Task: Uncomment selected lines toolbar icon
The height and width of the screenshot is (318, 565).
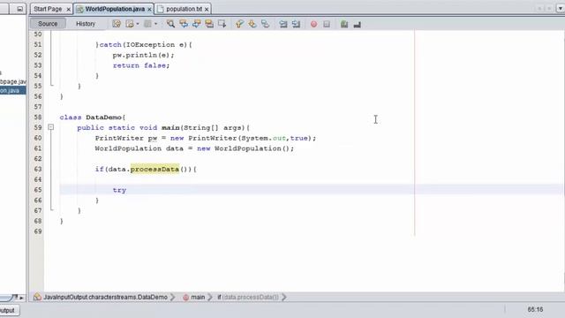Action: click(357, 24)
